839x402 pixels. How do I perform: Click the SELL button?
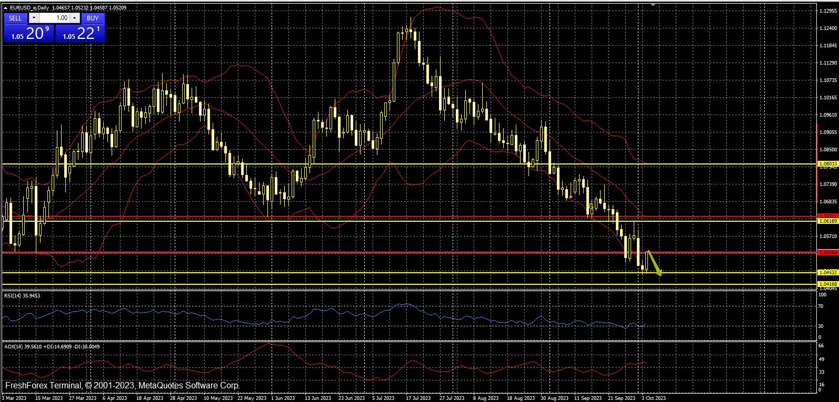(15, 18)
